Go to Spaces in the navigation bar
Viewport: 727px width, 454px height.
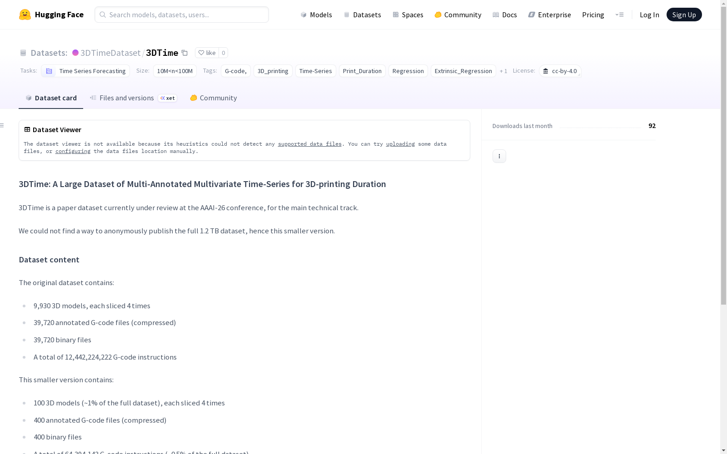(x=408, y=15)
